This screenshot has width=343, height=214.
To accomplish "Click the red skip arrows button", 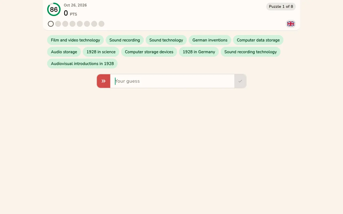I will click(x=104, y=81).
